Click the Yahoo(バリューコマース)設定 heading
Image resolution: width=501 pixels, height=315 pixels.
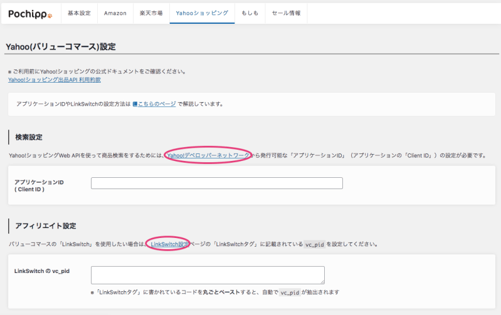pyautogui.click(x=61, y=46)
